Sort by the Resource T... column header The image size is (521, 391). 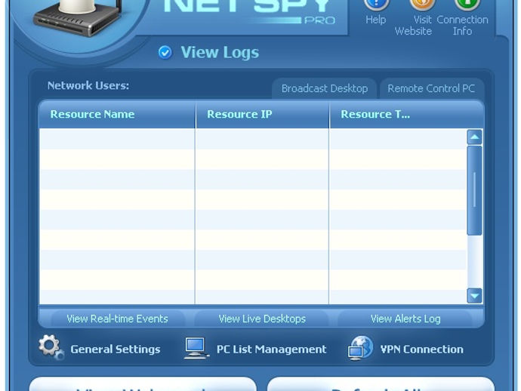pos(407,114)
